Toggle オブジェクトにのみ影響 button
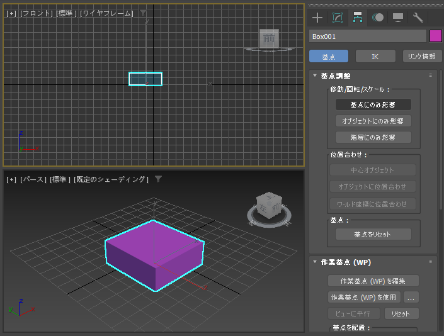The image size is (444, 336). click(373, 121)
